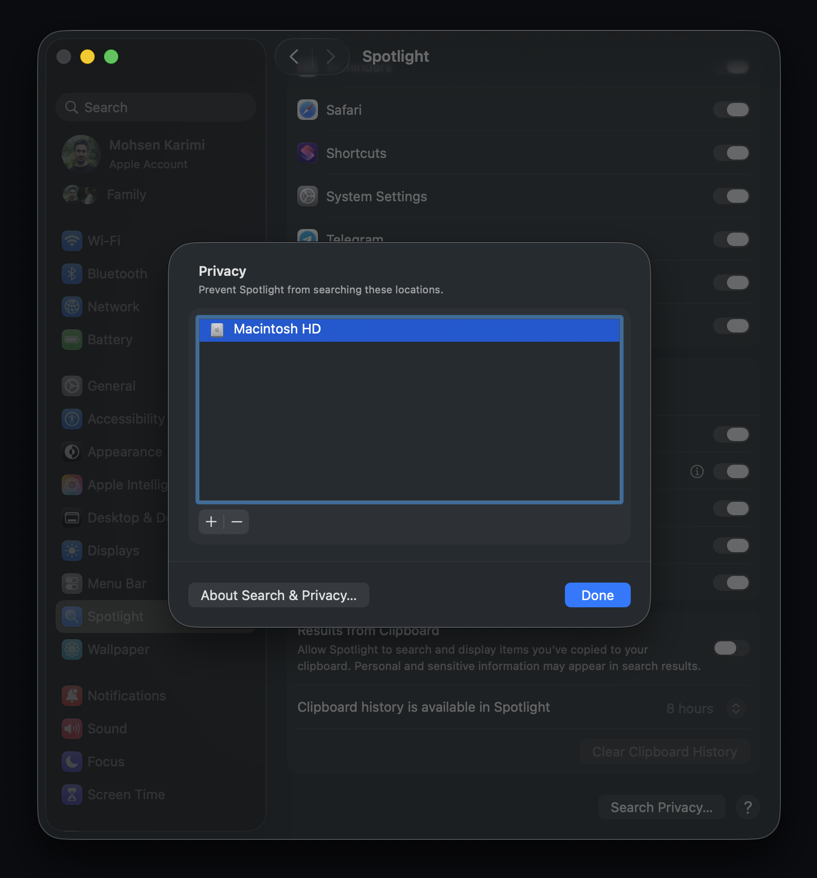Go forward with the right chevron

pyautogui.click(x=330, y=57)
